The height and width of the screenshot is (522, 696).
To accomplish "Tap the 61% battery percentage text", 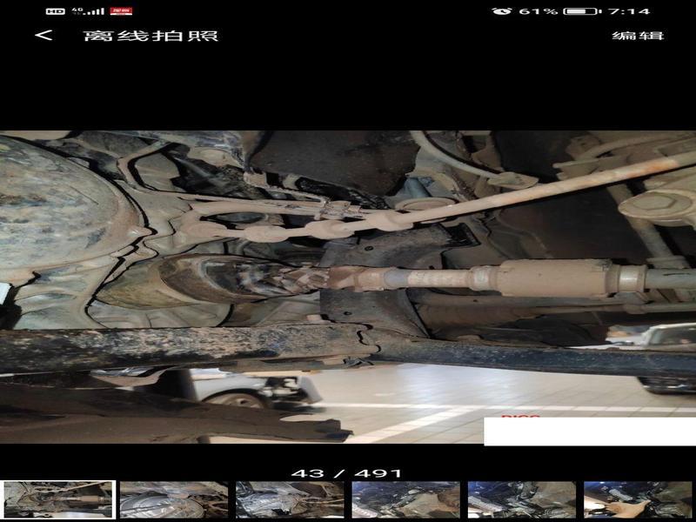I will pos(538,11).
